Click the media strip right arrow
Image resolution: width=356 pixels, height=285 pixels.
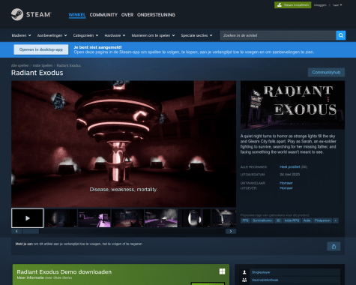pos(231,231)
